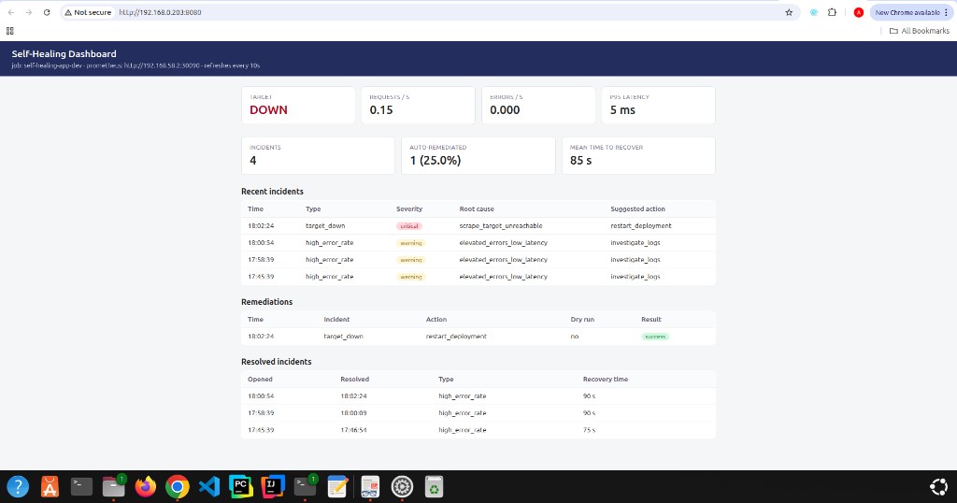The width and height of the screenshot is (957, 503).
Task: Click the 75 s recovery time cell
Action: 589,430
